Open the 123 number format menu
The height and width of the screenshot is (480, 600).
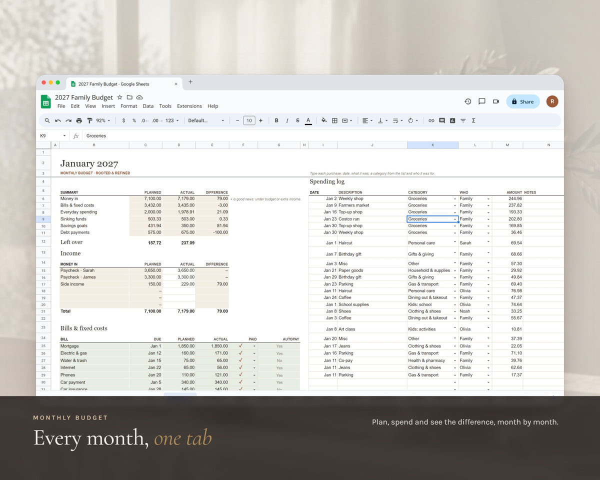(x=171, y=120)
